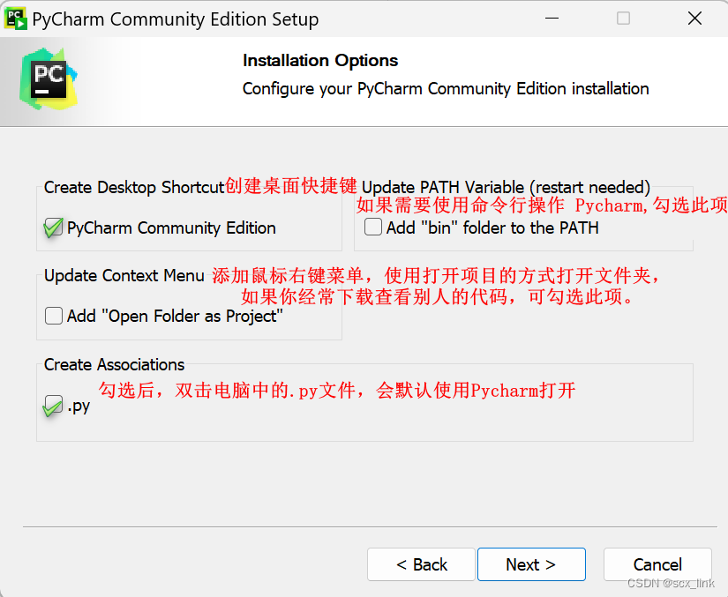Check Add "Open Folder as Project" option

pos(52,316)
